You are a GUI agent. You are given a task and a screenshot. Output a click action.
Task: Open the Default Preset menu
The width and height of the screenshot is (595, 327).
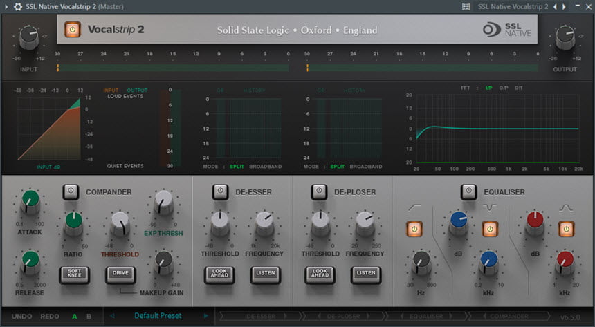pyautogui.click(x=158, y=316)
